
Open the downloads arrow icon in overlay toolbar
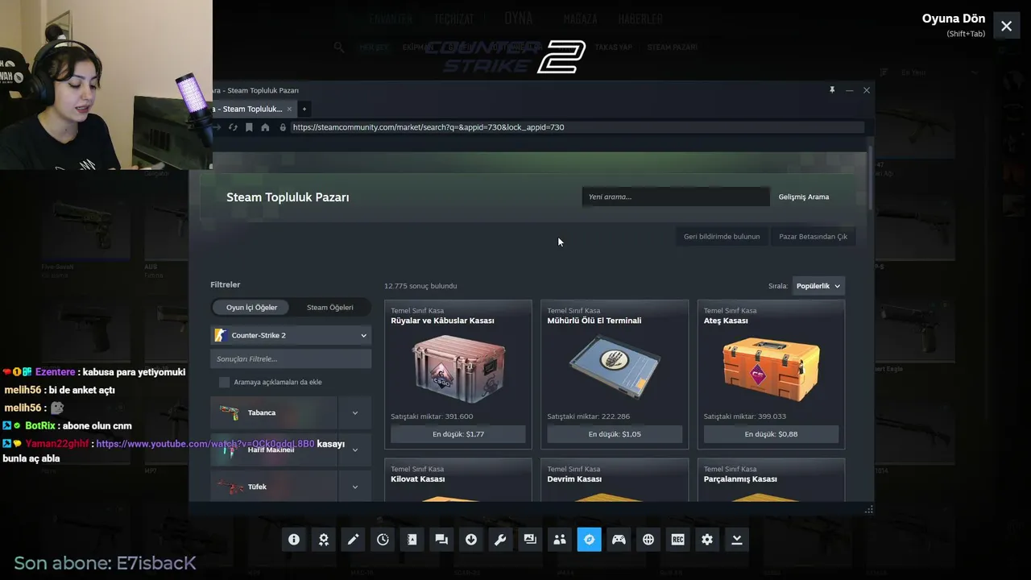(471, 540)
